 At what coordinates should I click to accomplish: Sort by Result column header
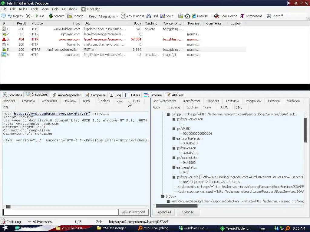21,23
